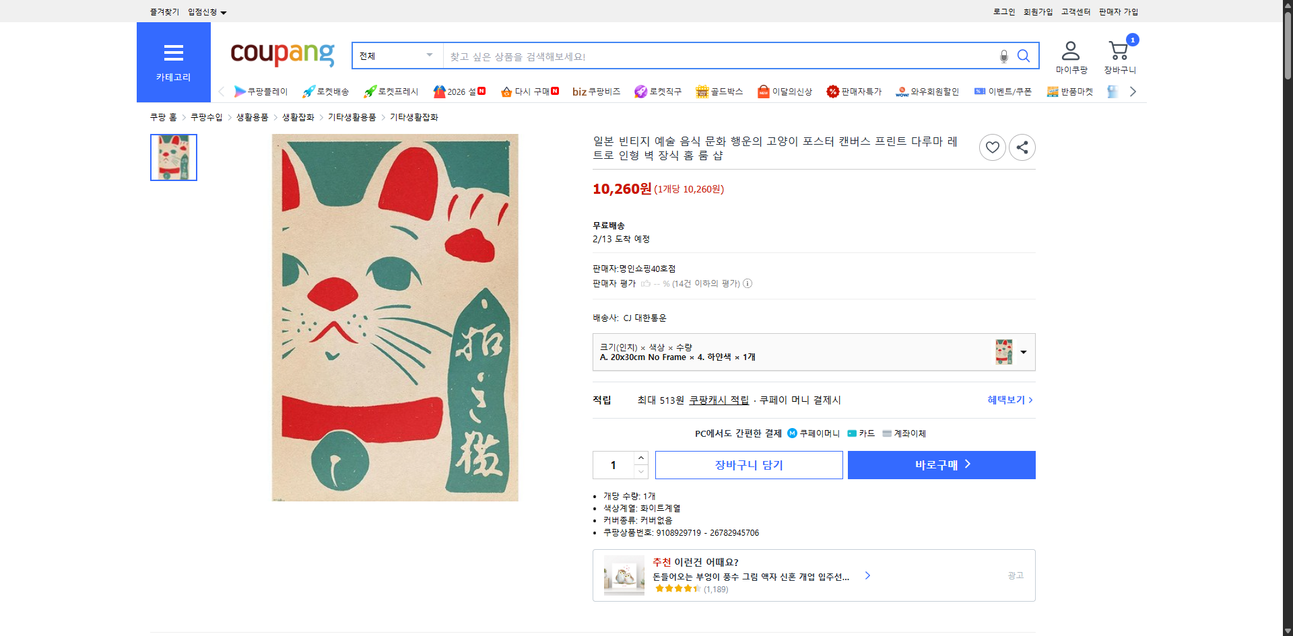Open the 장바구니 cart icon
Screen dimensions: 1293x636
coord(1119,50)
